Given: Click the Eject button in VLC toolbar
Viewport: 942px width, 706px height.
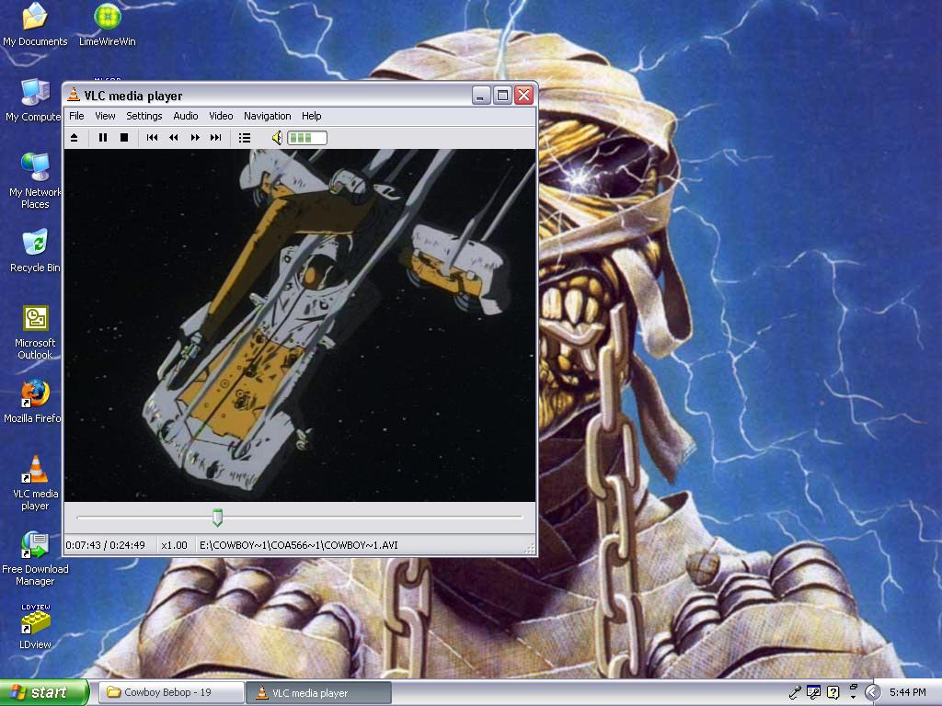Looking at the screenshot, I should (x=75, y=138).
